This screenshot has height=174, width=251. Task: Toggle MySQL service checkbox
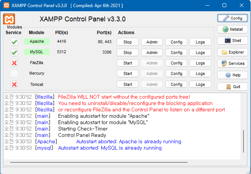(x=14, y=52)
